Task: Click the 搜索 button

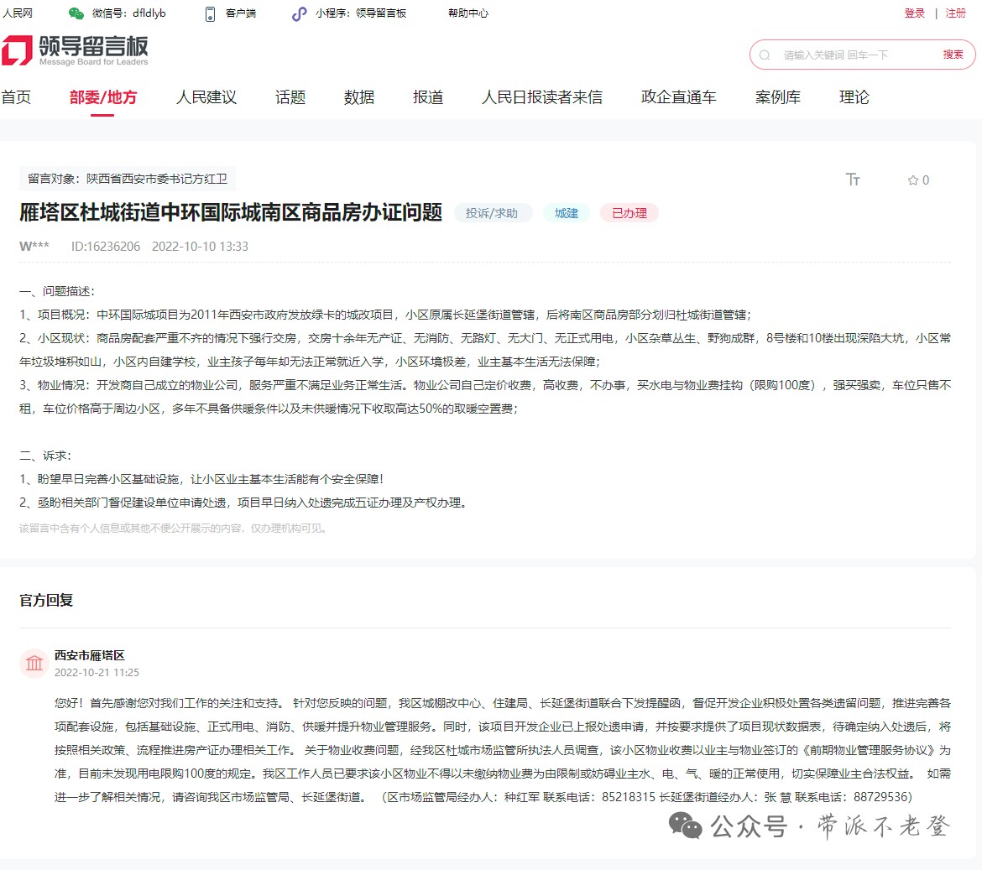Action: point(953,55)
